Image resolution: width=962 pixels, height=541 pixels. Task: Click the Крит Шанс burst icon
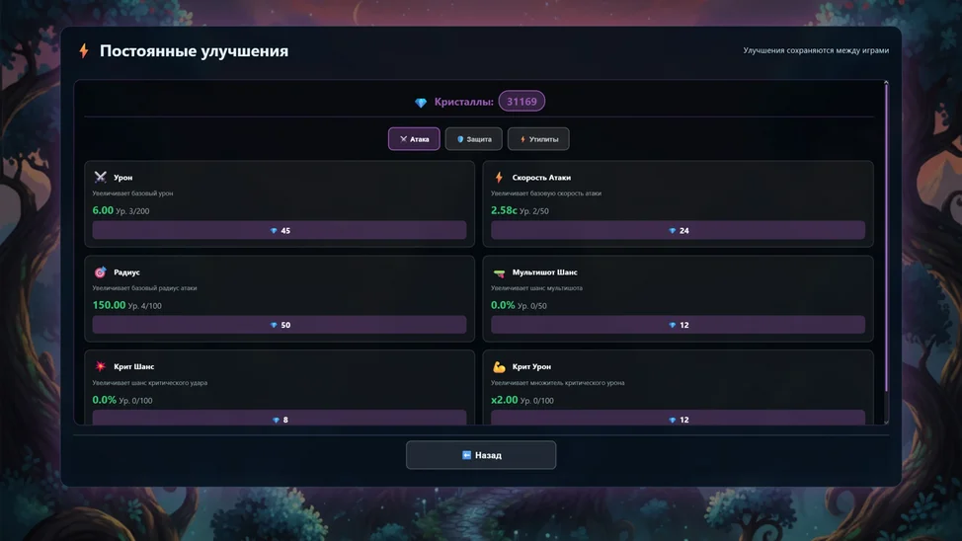100,367
